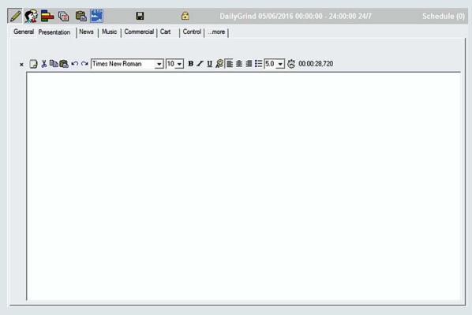The width and height of the screenshot is (472, 315).
Task: Toggle underline formatting
Action: pos(209,63)
